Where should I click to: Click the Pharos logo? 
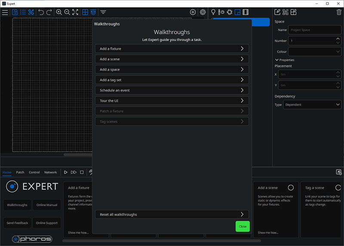[32, 239]
